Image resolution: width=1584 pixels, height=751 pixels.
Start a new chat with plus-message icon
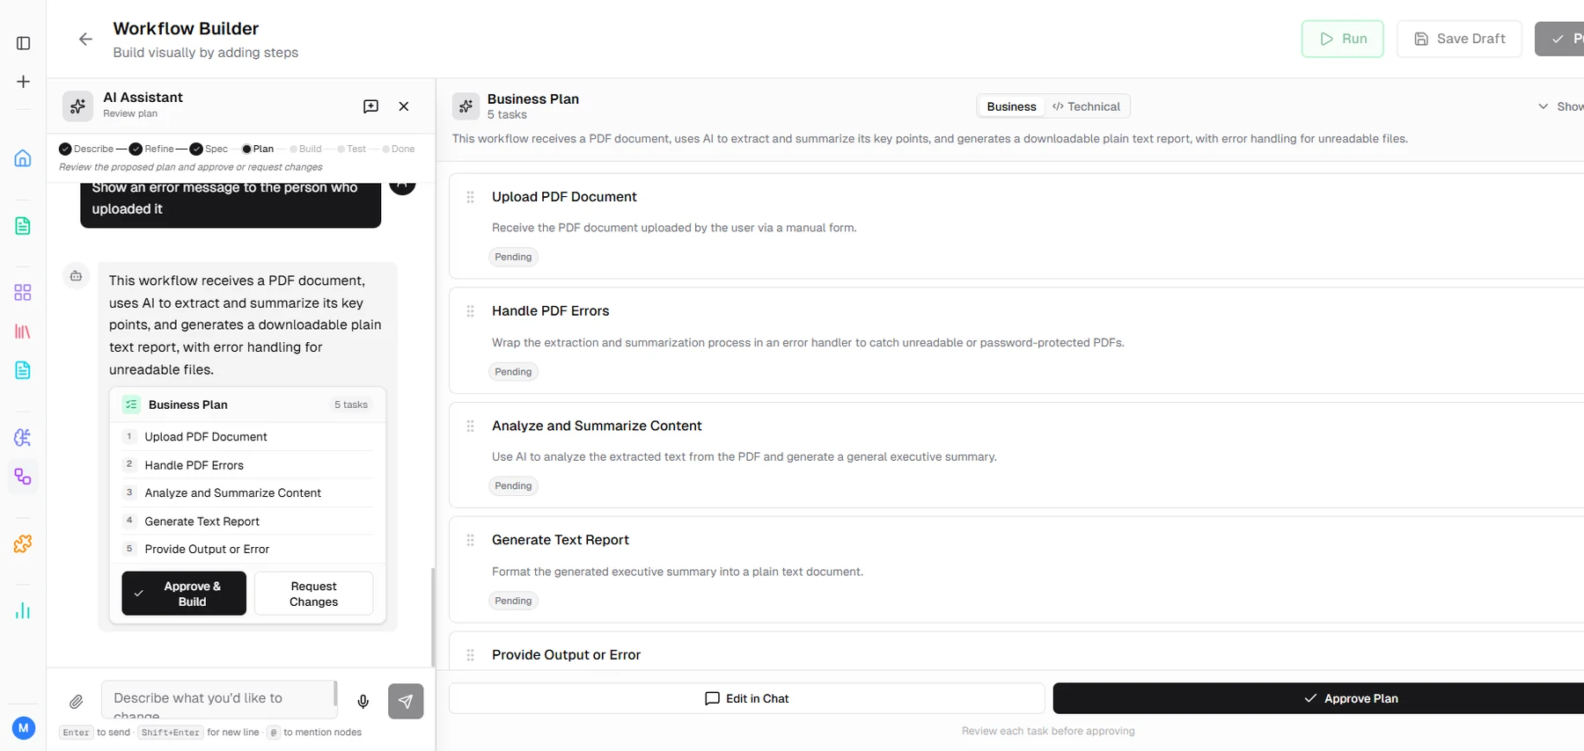point(370,106)
